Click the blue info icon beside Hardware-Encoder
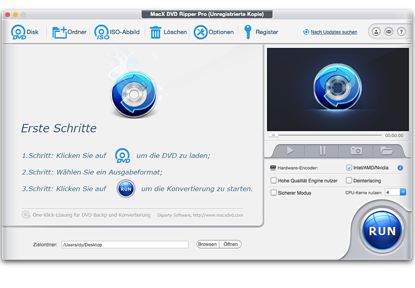The height and width of the screenshot is (288, 415). click(400, 168)
